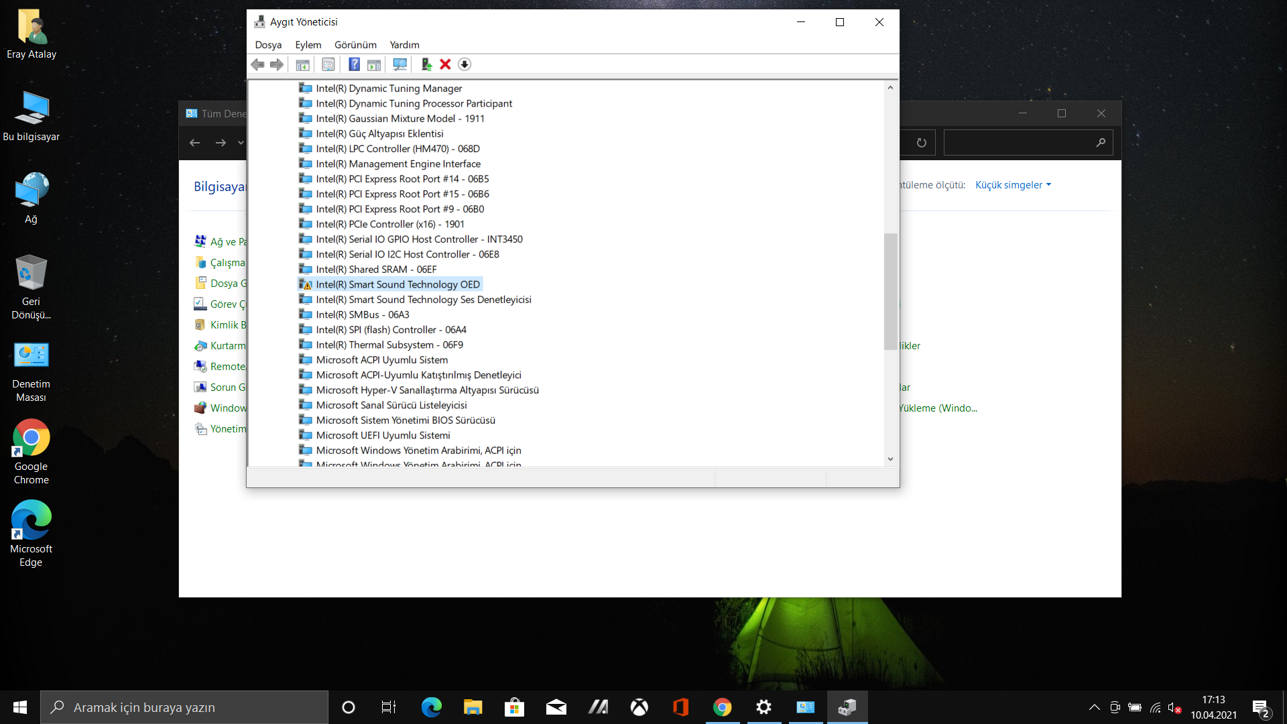
Task: Click the device list scrollbar down arrow
Action: coord(890,459)
